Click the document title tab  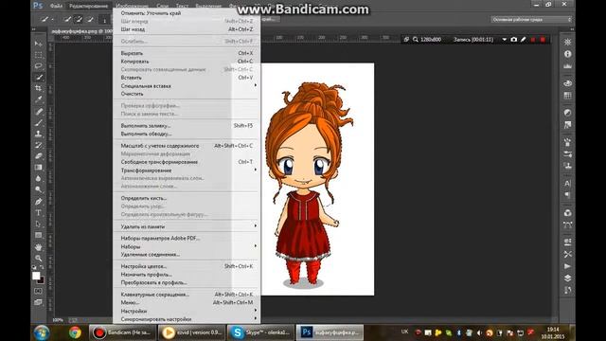click(x=81, y=31)
